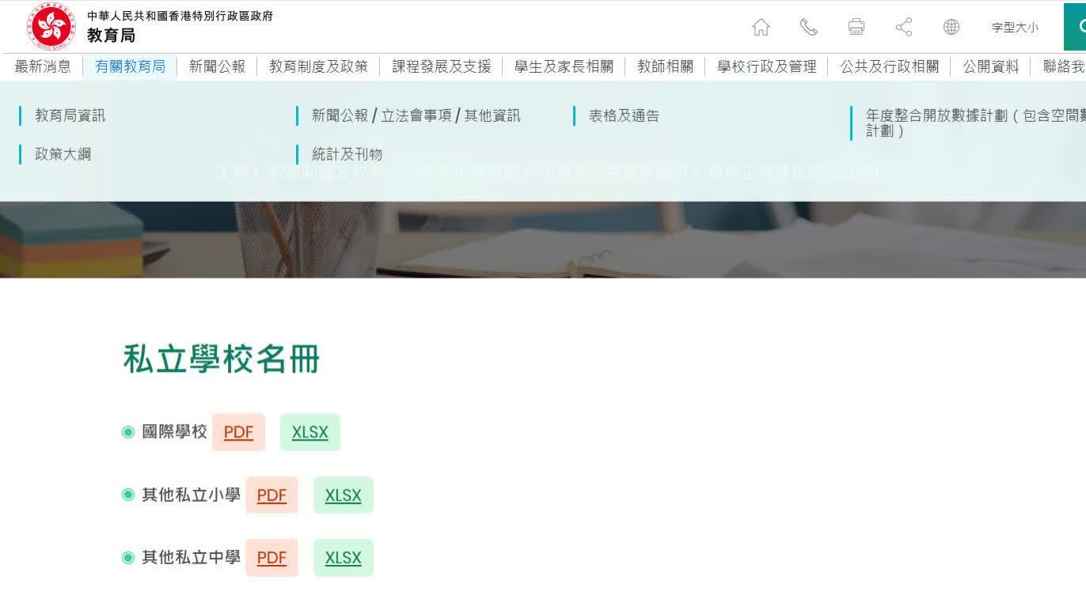Click the 教育局 site title
This screenshot has width=1086, height=610.
click(x=111, y=36)
